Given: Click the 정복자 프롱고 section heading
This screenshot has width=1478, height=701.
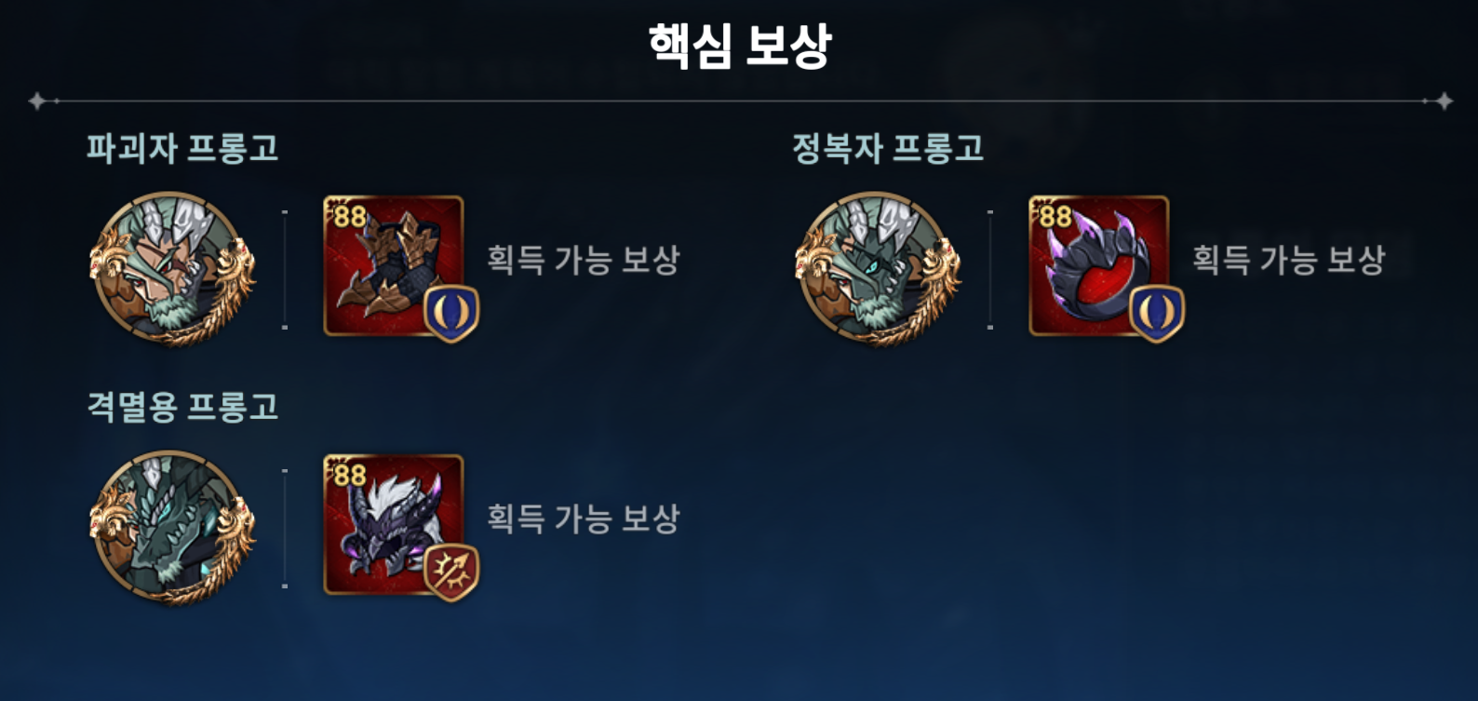Looking at the screenshot, I should [x=888, y=148].
